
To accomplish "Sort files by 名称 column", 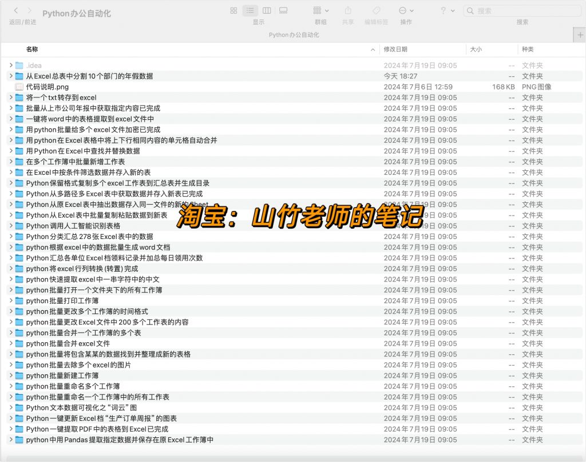I will click(31, 49).
